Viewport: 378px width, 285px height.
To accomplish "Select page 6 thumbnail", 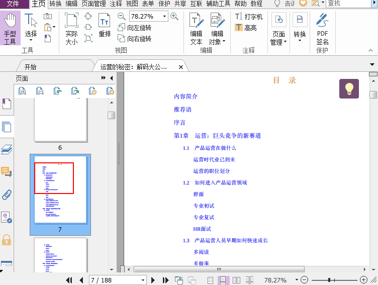I will tap(60, 120).
